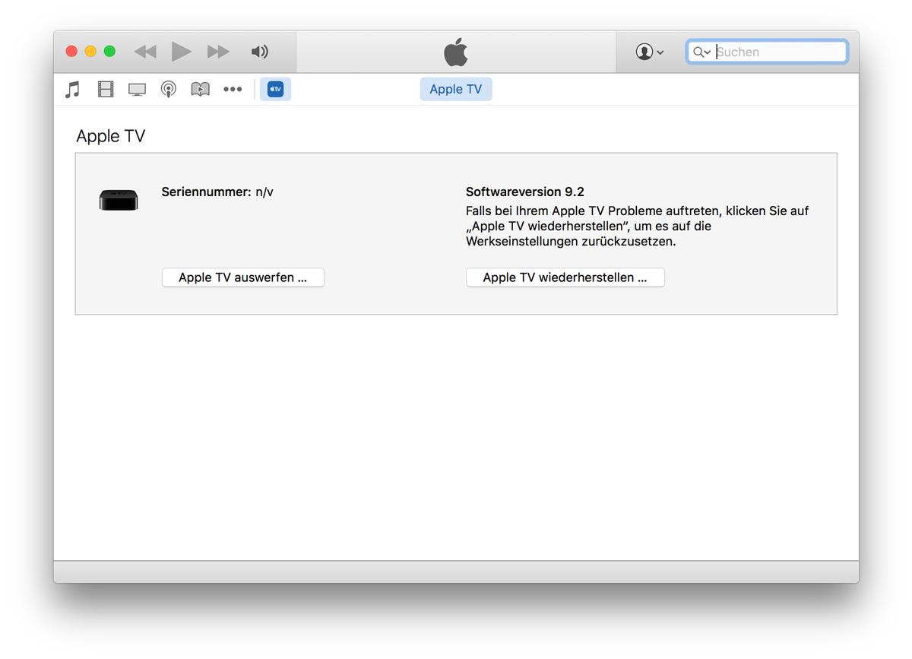Select the Apple TV tab
Image resolution: width=912 pixels, height=659 pixels.
pyautogui.click(x=456, y=89)
